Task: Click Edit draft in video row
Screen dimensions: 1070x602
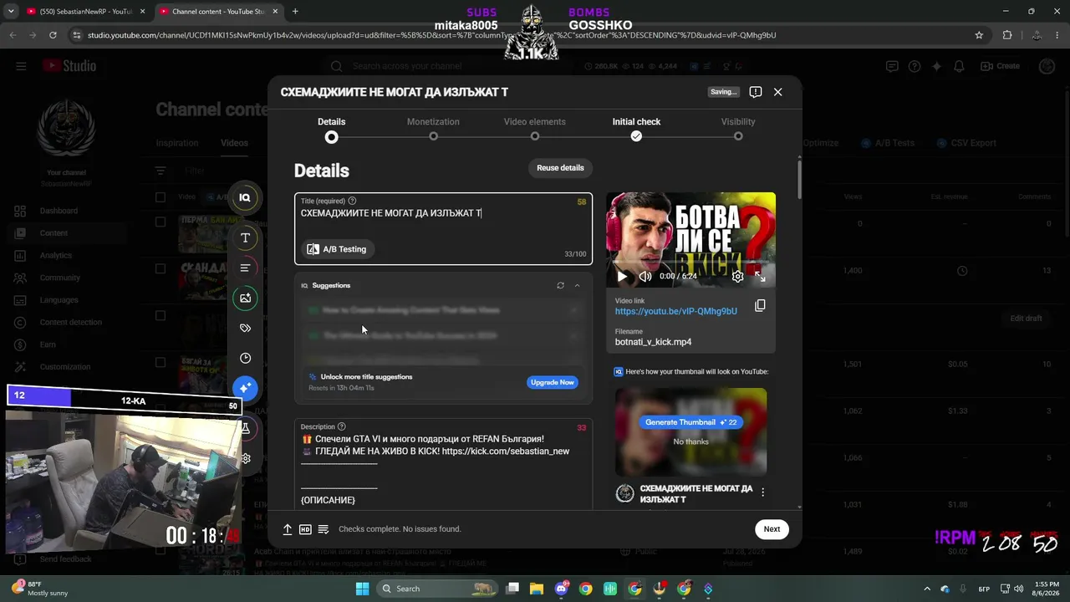Action: [x=1026, y=319]
